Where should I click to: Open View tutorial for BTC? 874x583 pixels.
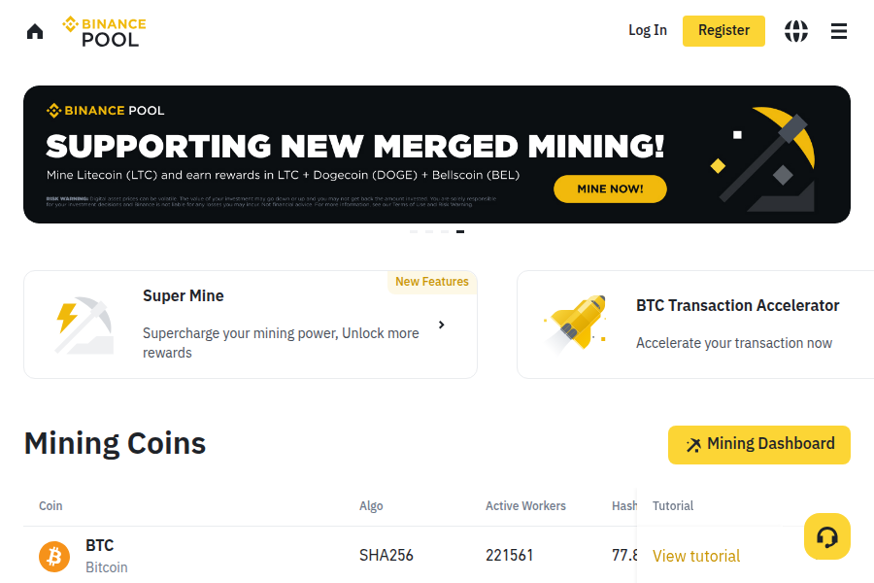pyautogui.click(x=696, y=556)
